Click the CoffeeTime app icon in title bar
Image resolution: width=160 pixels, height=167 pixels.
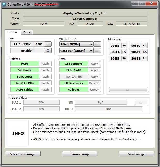(4, 5)
